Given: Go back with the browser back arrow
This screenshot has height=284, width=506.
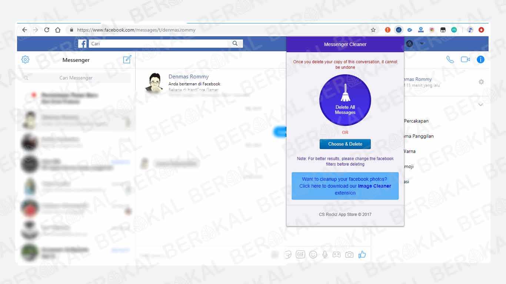Looking at the screenshot, I should point(24,30).
